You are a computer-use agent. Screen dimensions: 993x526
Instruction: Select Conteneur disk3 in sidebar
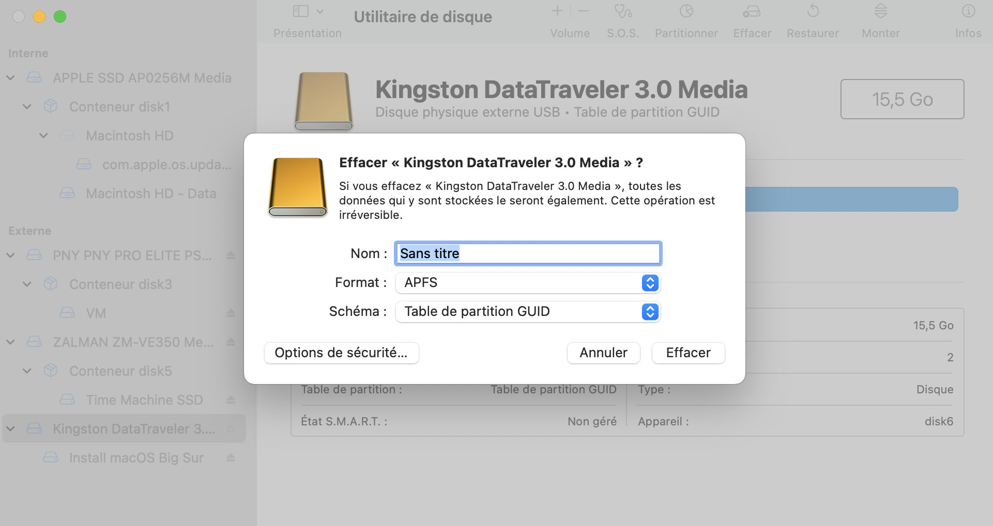coord(120,284)
